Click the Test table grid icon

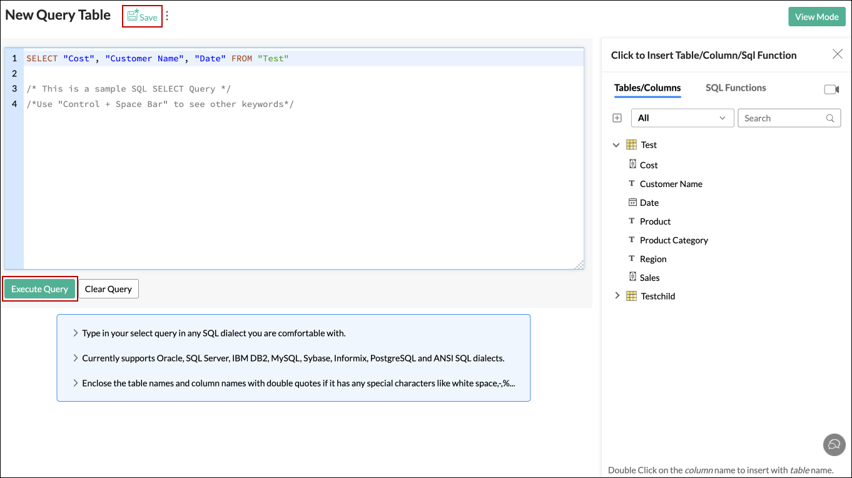(631, 145)
